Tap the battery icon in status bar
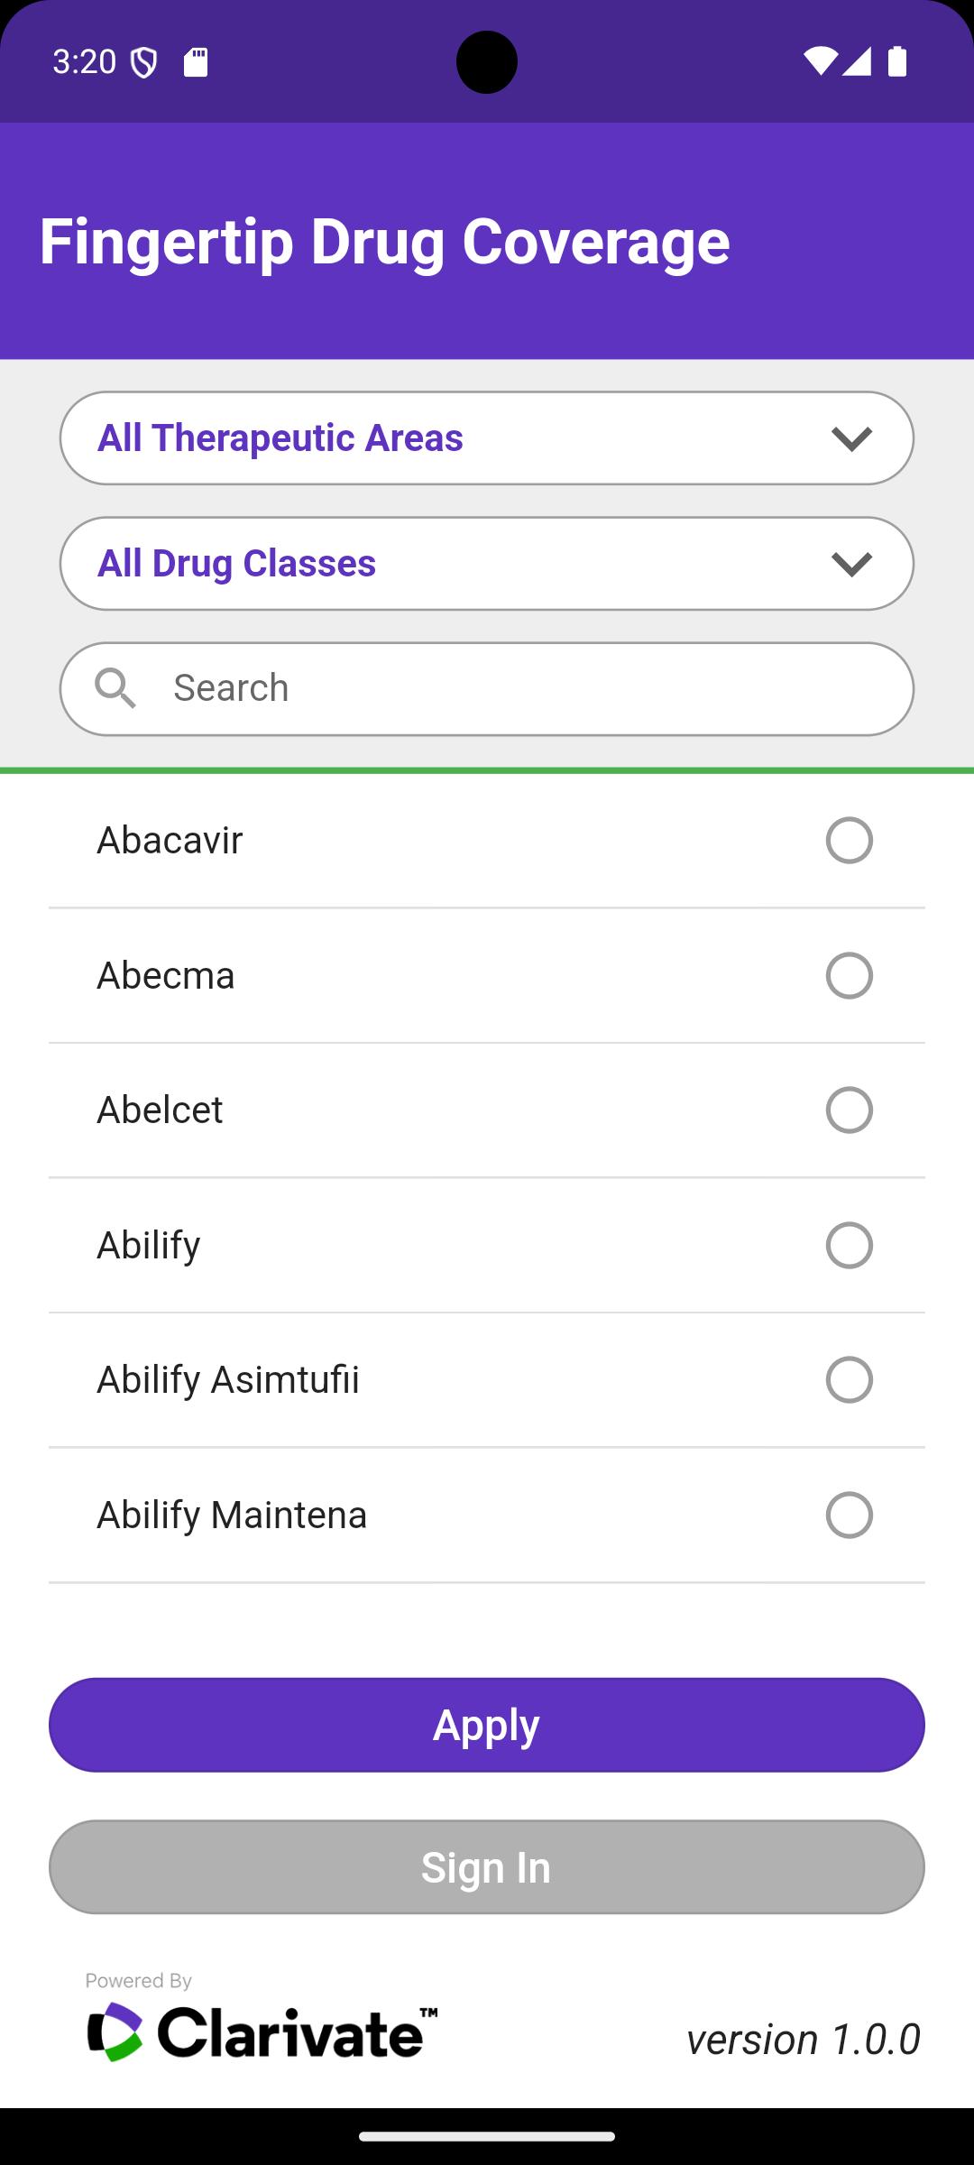Screen dimensions: 974x2165 tap(896, 61)
